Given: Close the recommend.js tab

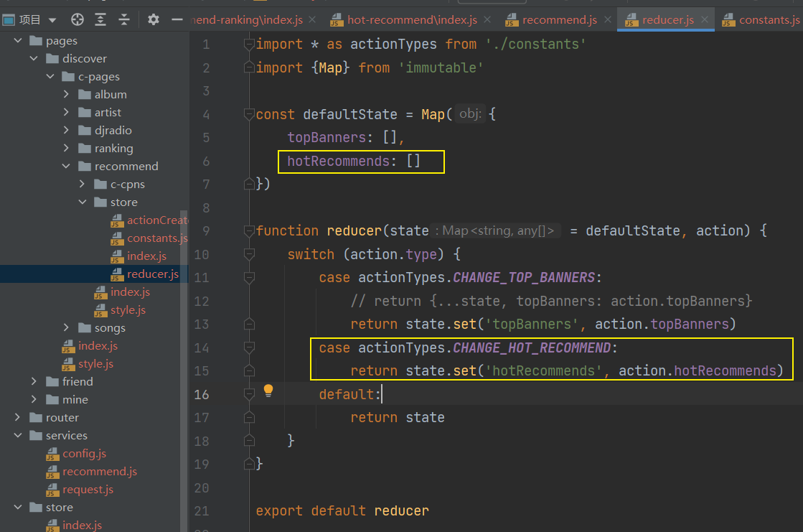Looking at the screenshot, I should 608,19.
